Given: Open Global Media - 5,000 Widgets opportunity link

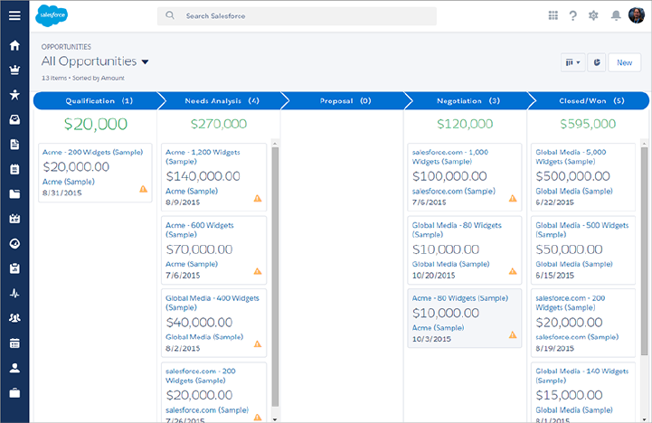Looking at the screenshot, I should (570, 153).
